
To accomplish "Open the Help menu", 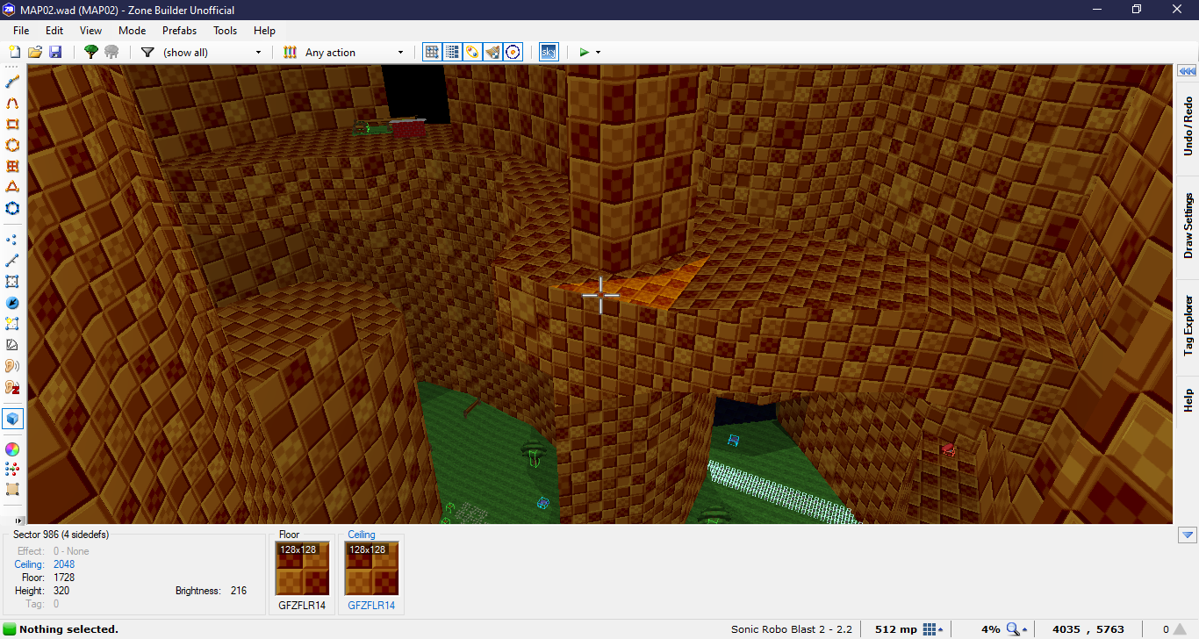I will pos(264,30).
